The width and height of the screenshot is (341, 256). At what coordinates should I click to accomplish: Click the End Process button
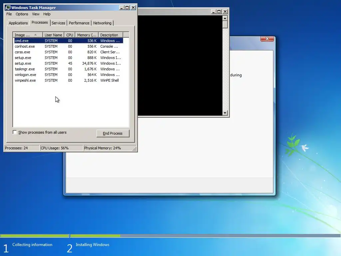click(x=113, y=133)
